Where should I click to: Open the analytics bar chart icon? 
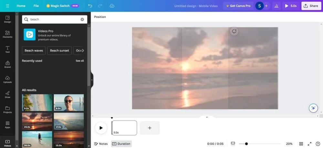point(276,6)
